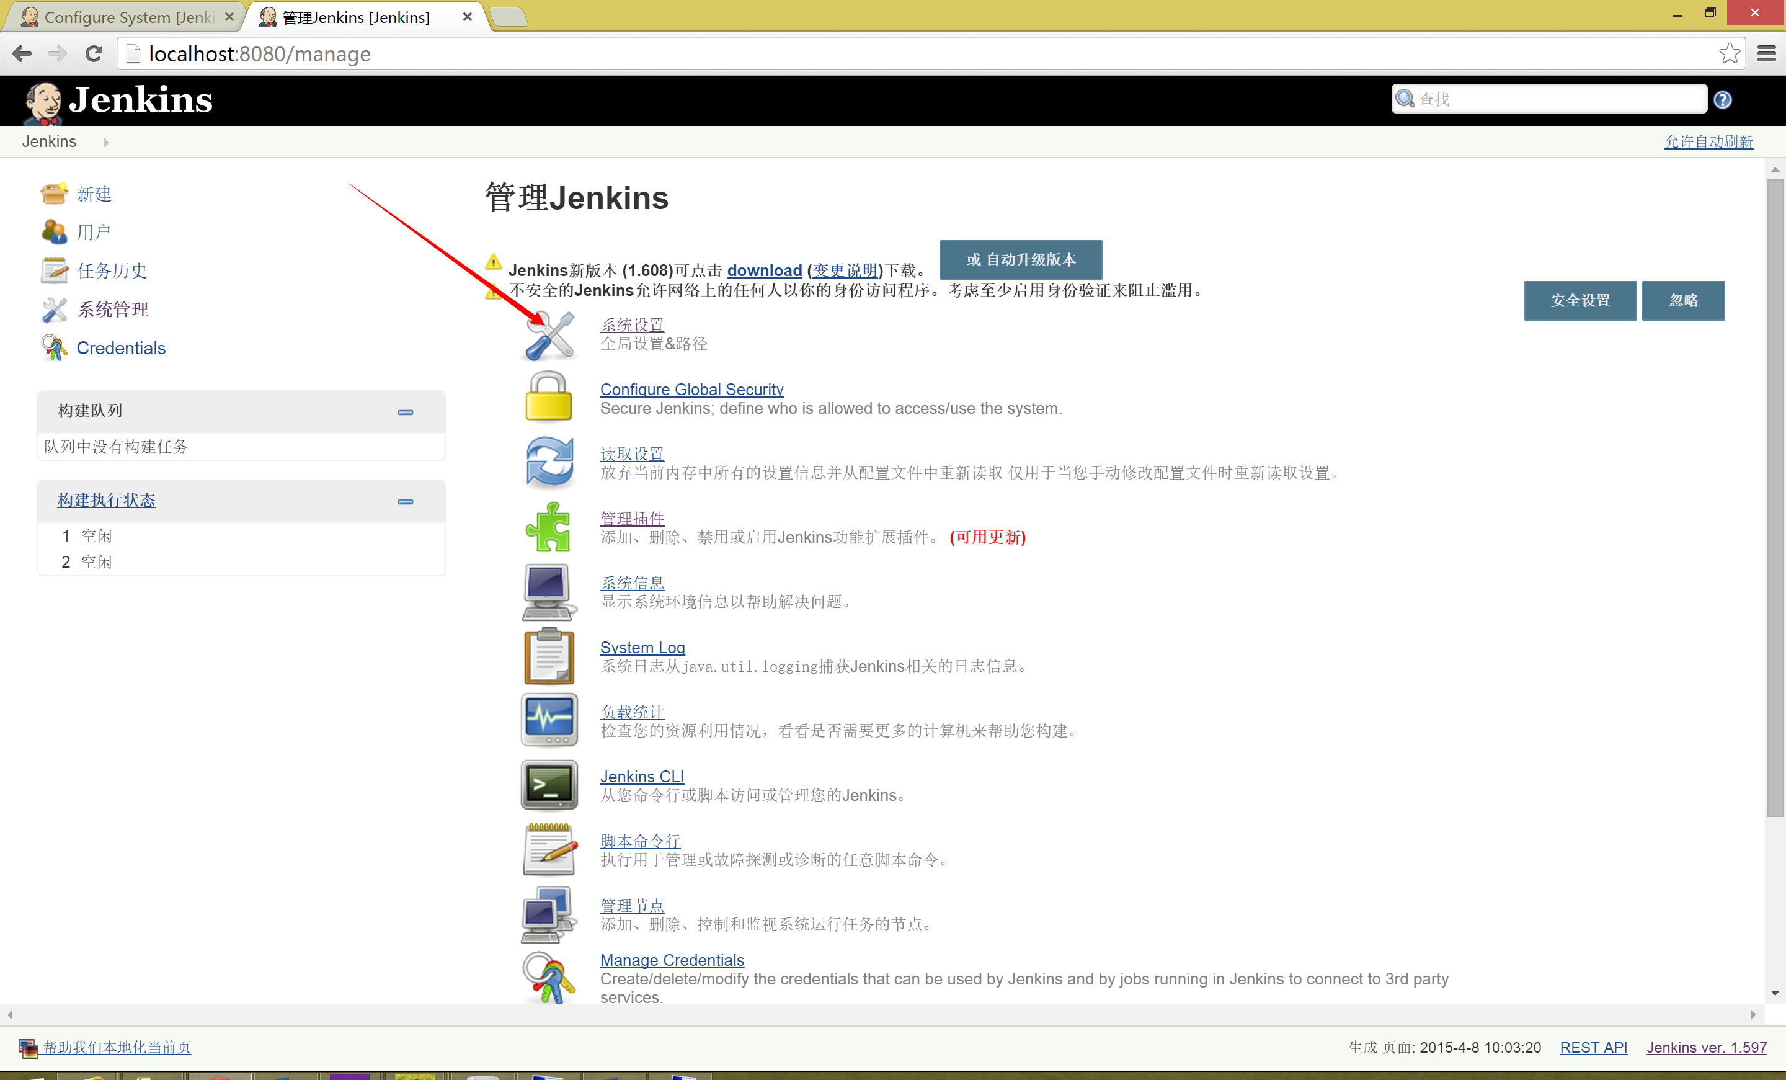Click the Manage Credentials keys icon
1786x1080 pixels.
[x=549, y=978]
